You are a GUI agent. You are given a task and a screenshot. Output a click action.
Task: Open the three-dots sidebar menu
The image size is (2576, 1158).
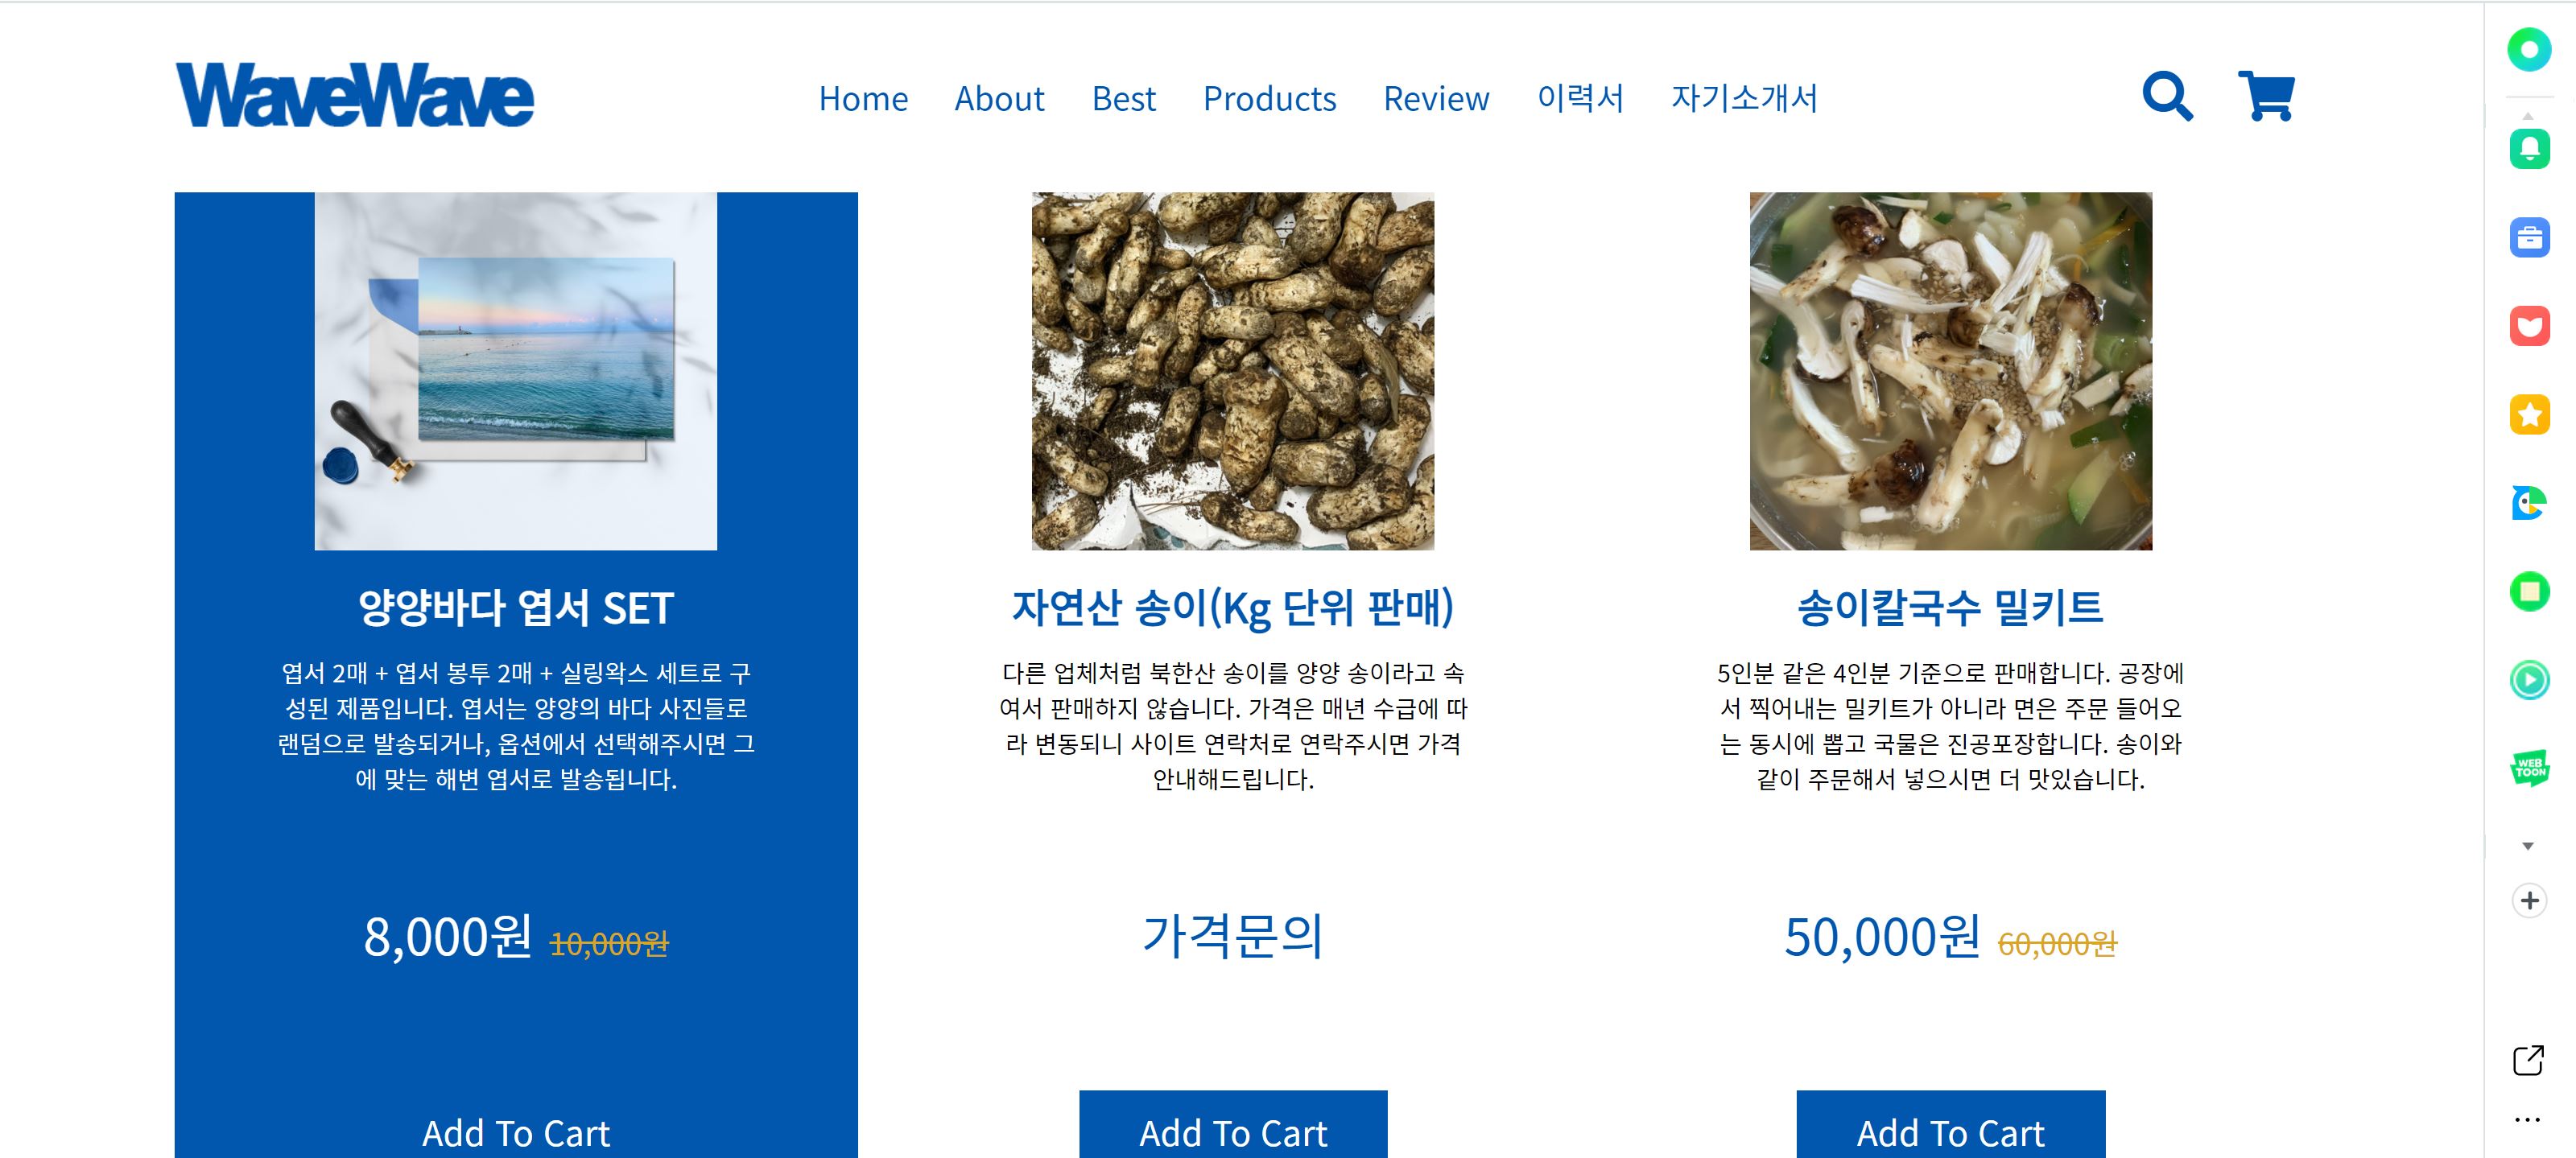click(2527, 1120)
